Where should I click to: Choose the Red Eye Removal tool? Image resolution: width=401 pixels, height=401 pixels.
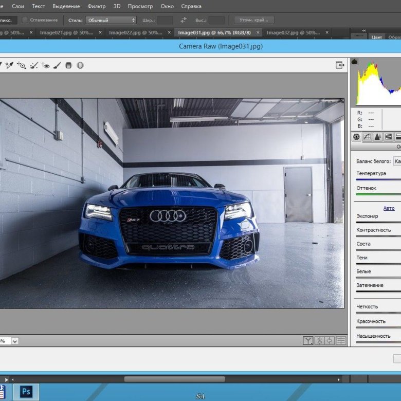46,65
